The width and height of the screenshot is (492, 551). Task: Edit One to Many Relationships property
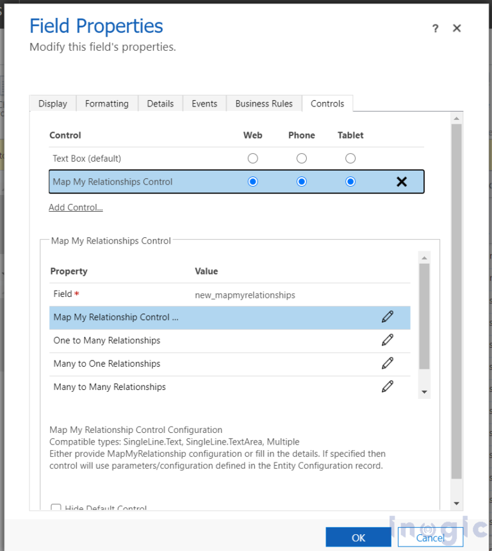pos(388,340)
